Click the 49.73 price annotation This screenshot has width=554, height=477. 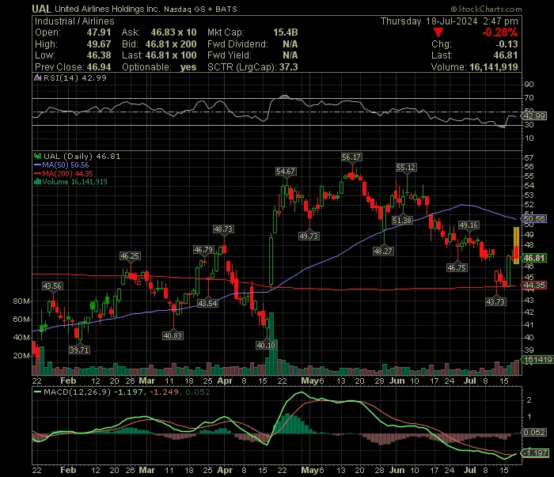[309, 236]
